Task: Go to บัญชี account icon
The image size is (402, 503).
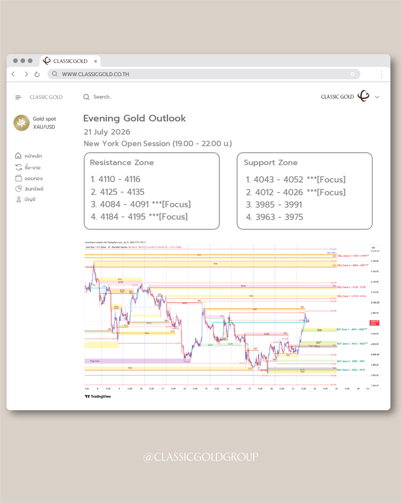Action: click(19, 199)
